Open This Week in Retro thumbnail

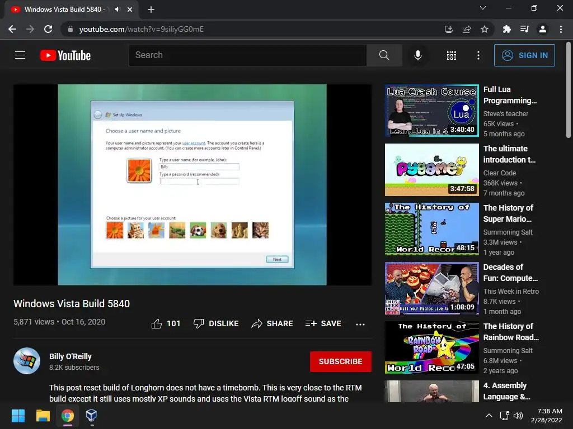(431, 288)
